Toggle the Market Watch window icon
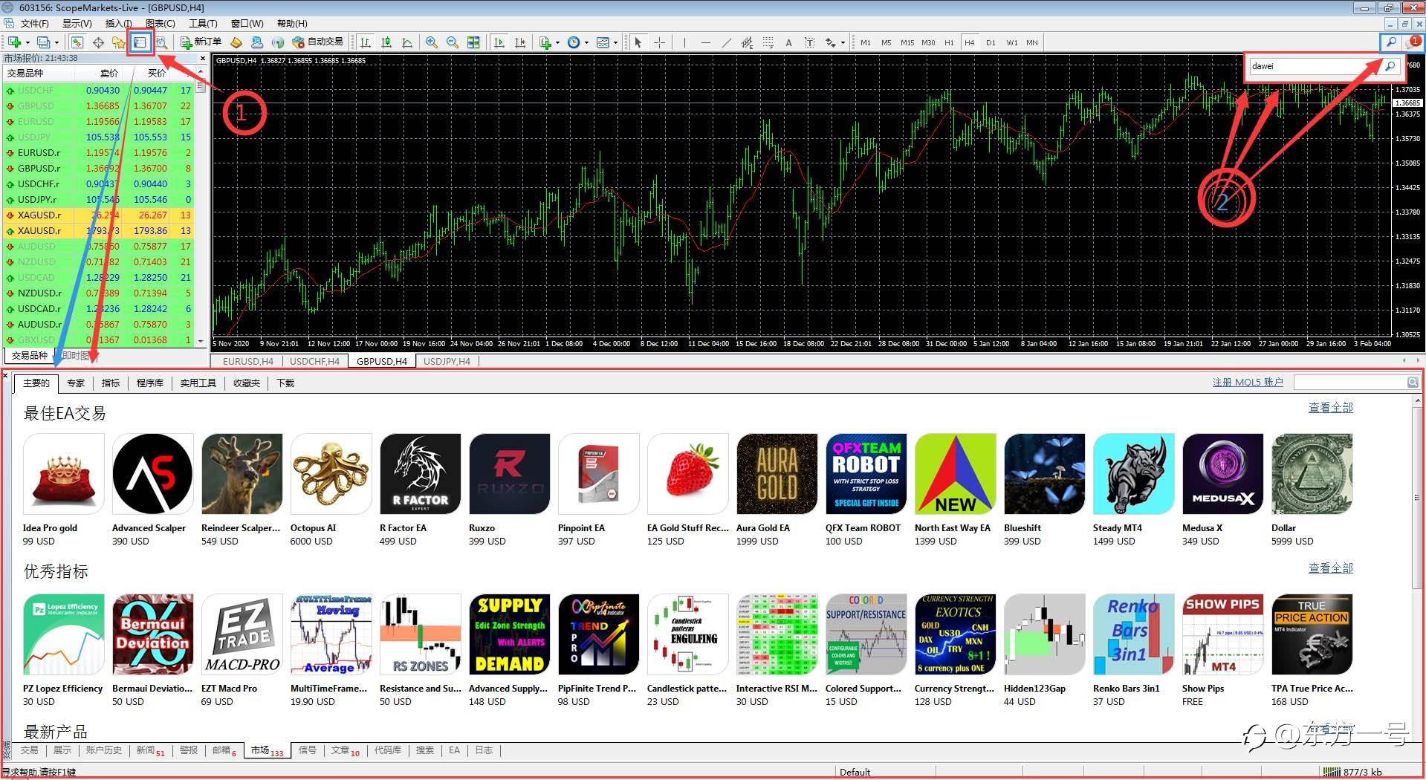This screenshot has height=780, width=1426. pos(77,42)
